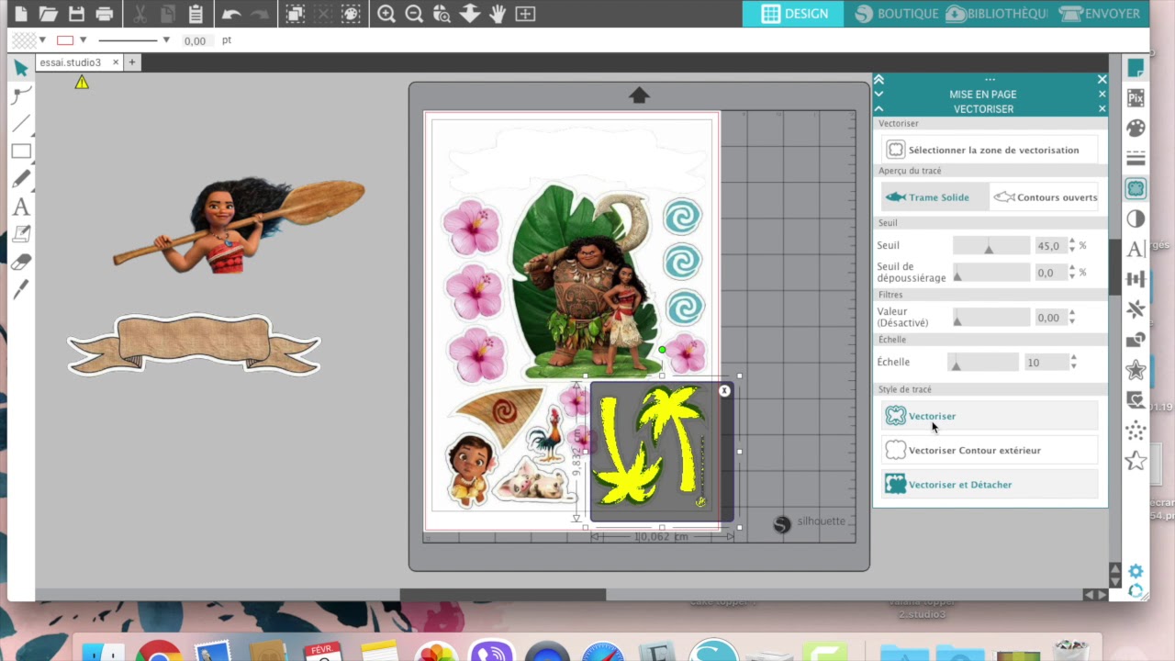Select the Text tool
The image size is (1175, 661).
pyautogui.click(x=21, y=207)
